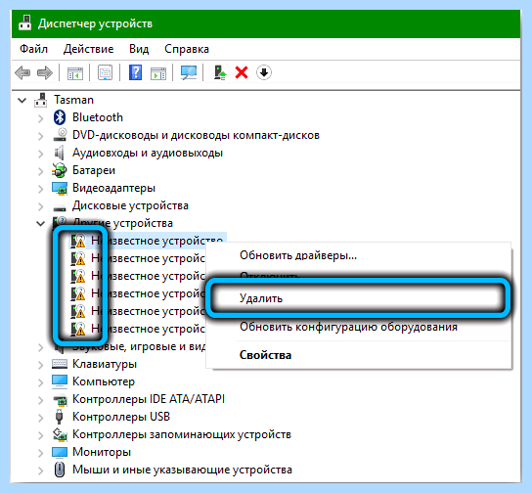Click the Tasman computer icon
This screenshot has height=493, width=532.
(x=41, y=100)
